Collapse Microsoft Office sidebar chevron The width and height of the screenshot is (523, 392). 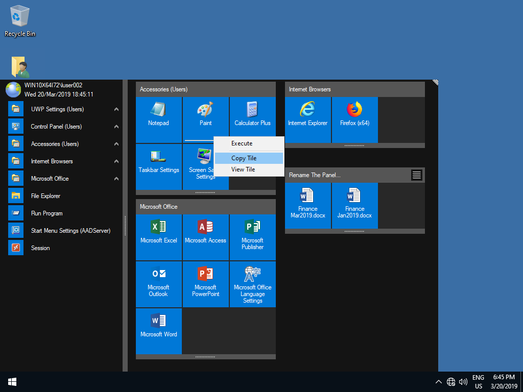(x=116, y=179)
